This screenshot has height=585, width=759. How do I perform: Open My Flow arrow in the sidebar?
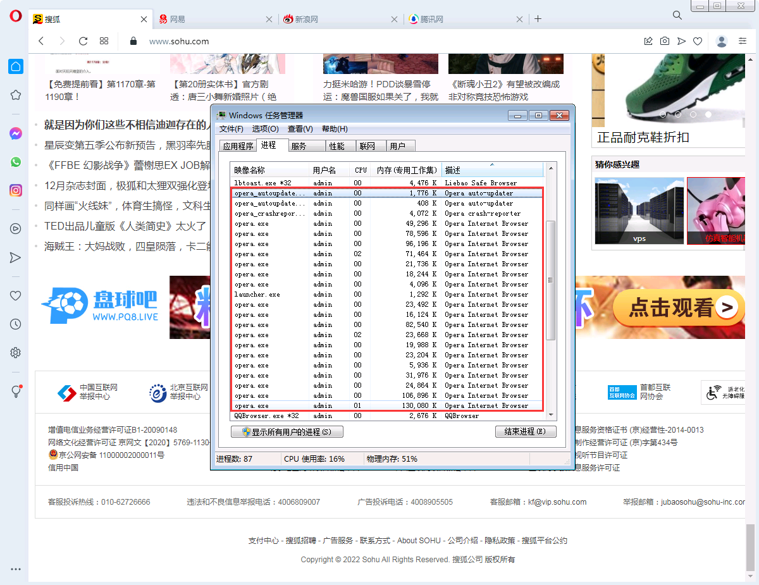(x=16, y=257)
